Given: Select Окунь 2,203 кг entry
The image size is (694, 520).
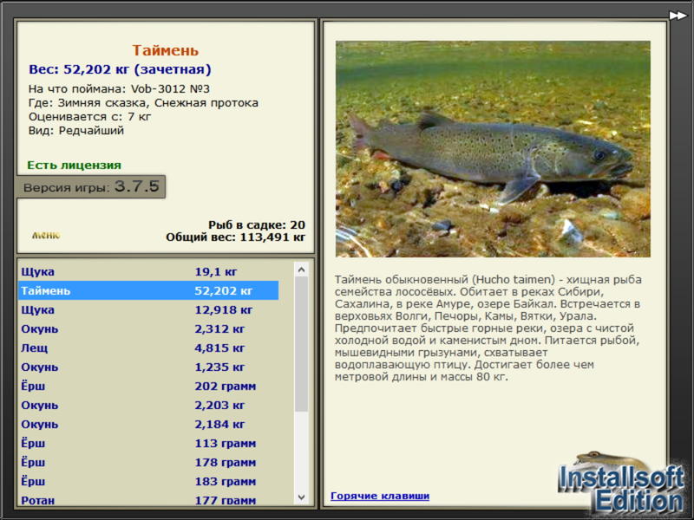Looking at the screenshot, I should pyautogui.click(x=148, y=405).
